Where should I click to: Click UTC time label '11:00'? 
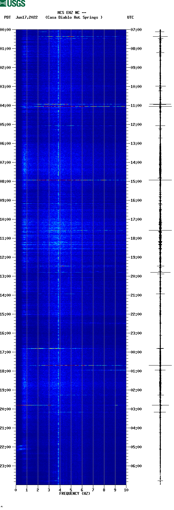(136, 106)
